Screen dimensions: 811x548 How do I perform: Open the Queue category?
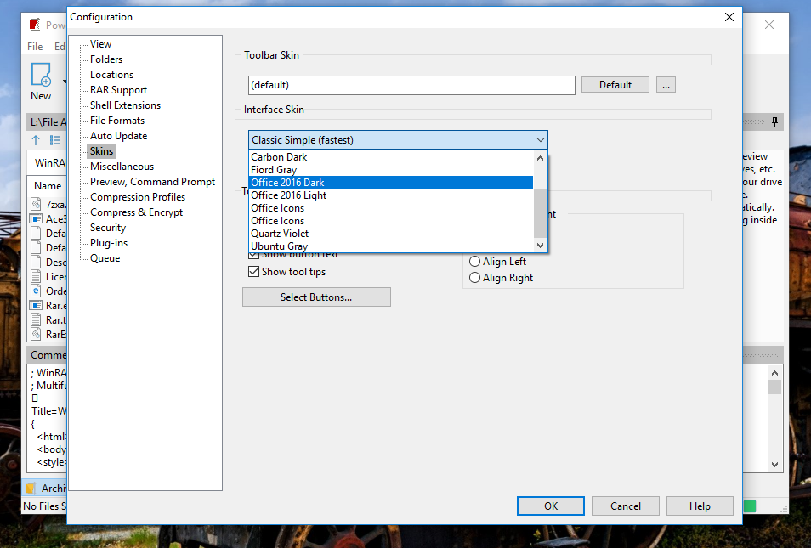pyautogui.click(x=105, y=258)
